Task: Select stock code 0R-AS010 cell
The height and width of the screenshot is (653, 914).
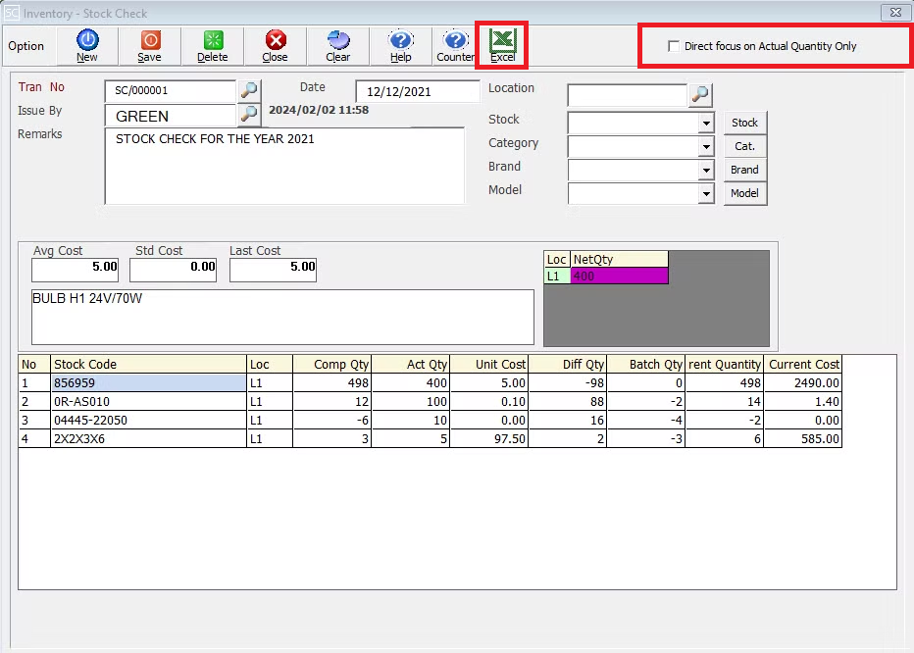Action: tap(149, 402)
